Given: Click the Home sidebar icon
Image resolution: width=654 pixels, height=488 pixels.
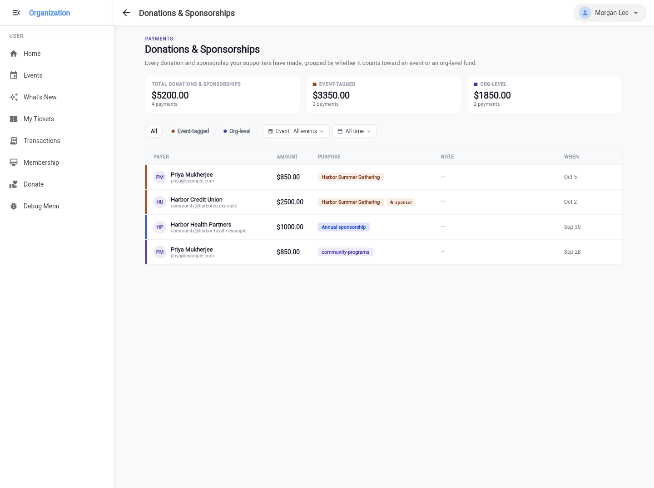Looking at the screenshot, I should tap(14, 54).
